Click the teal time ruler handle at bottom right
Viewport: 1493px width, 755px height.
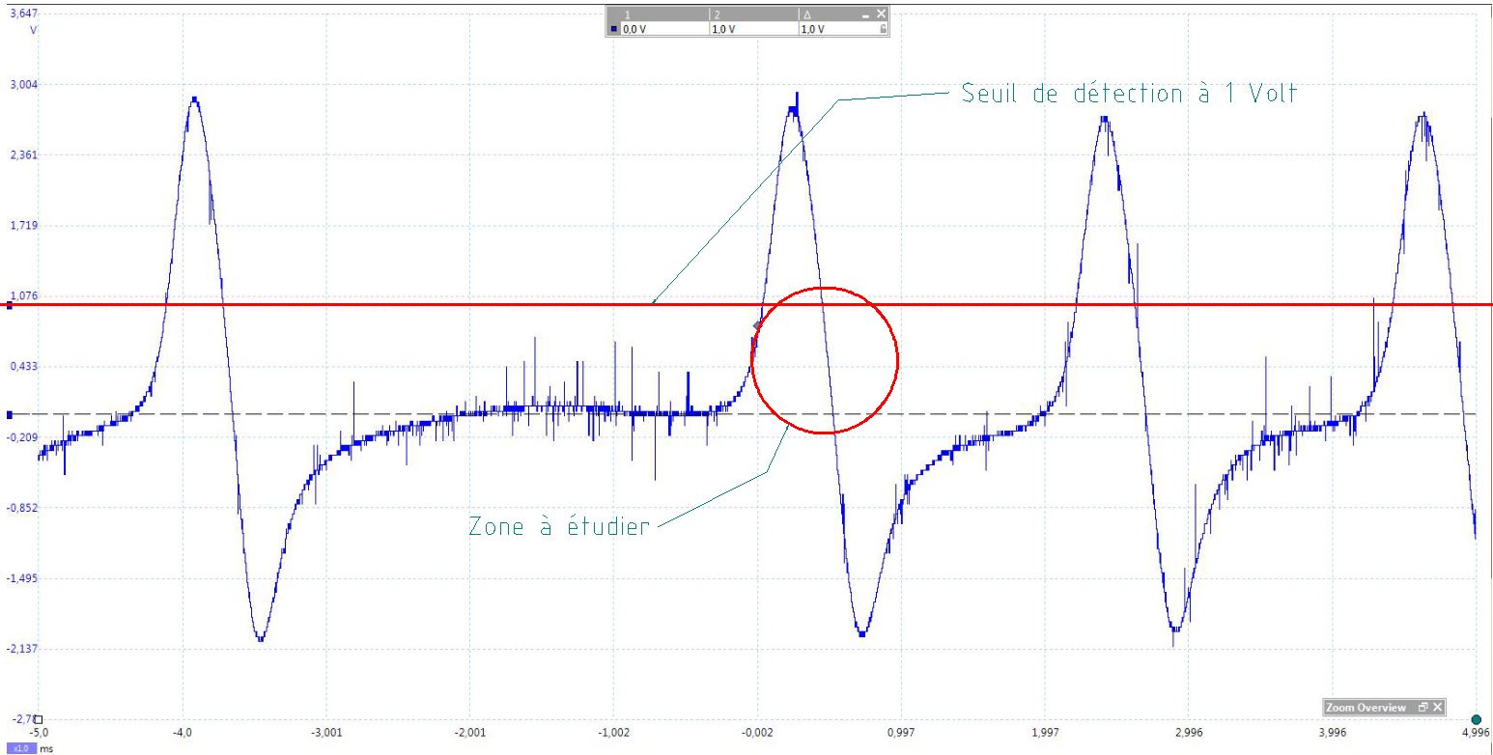(1476, 719)
